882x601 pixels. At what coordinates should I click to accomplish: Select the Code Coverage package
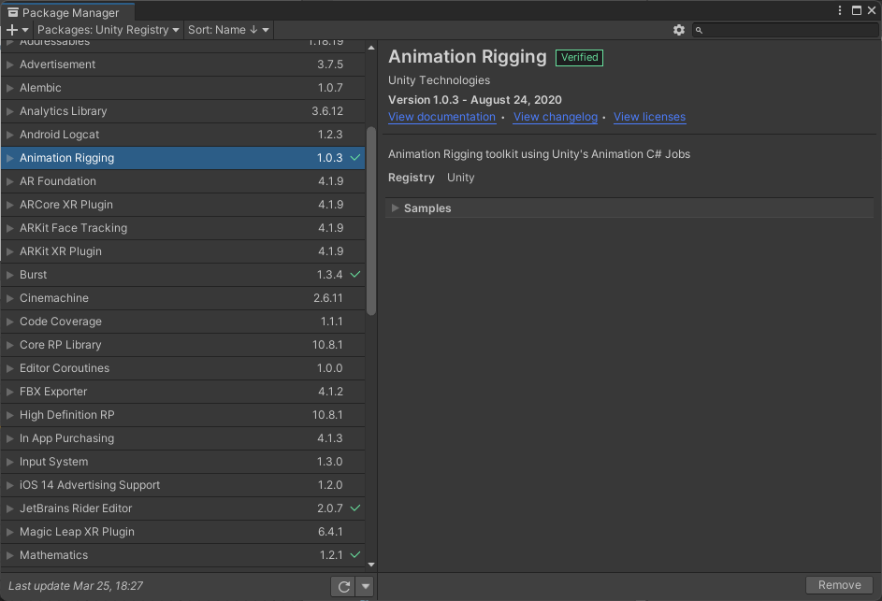[x=182, y=322]
